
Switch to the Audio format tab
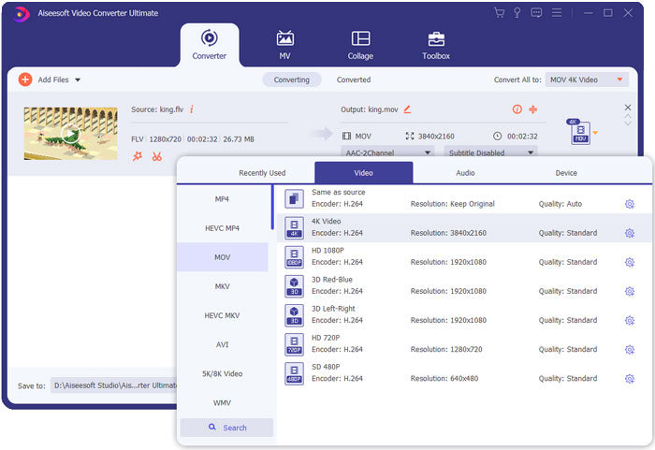click(465, 173)
